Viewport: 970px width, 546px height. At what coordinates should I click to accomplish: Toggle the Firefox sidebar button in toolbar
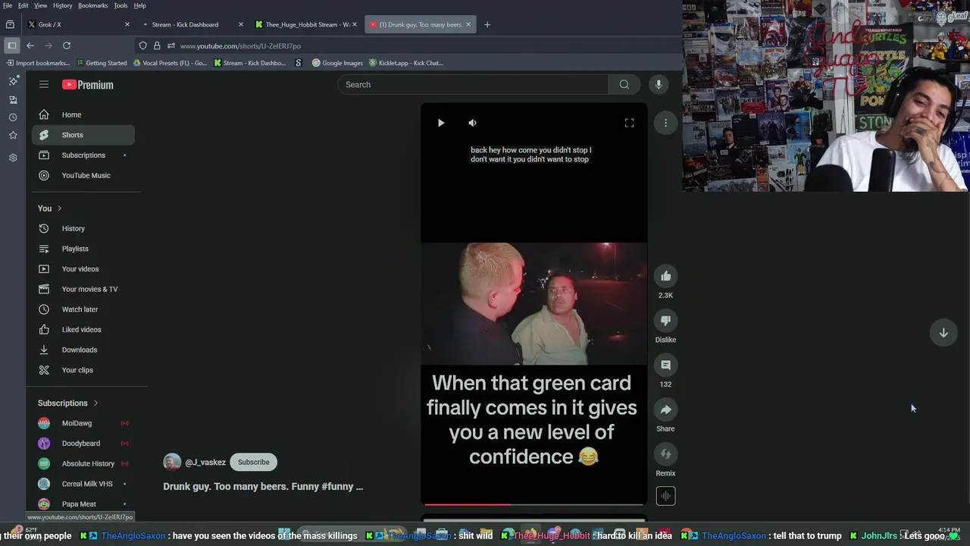[12, 45]
